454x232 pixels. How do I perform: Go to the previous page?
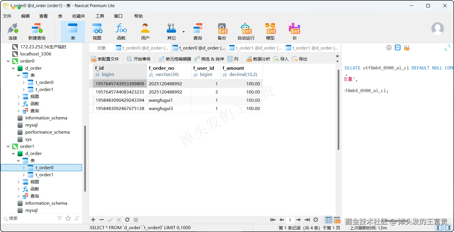click(x=282, y=220)
